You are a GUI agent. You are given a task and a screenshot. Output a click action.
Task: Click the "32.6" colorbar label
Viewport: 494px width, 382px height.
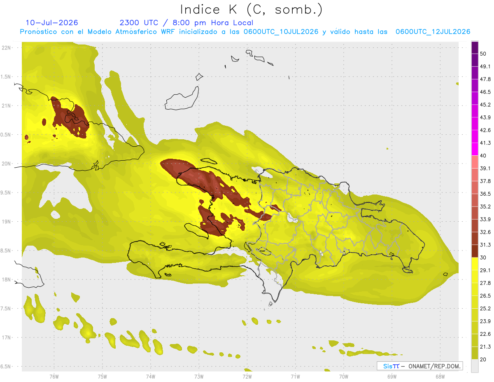(x=485, y=232)
